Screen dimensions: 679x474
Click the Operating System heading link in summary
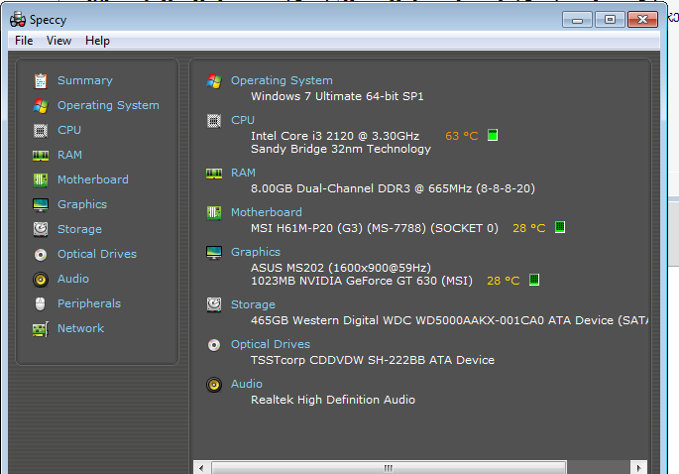282,80
